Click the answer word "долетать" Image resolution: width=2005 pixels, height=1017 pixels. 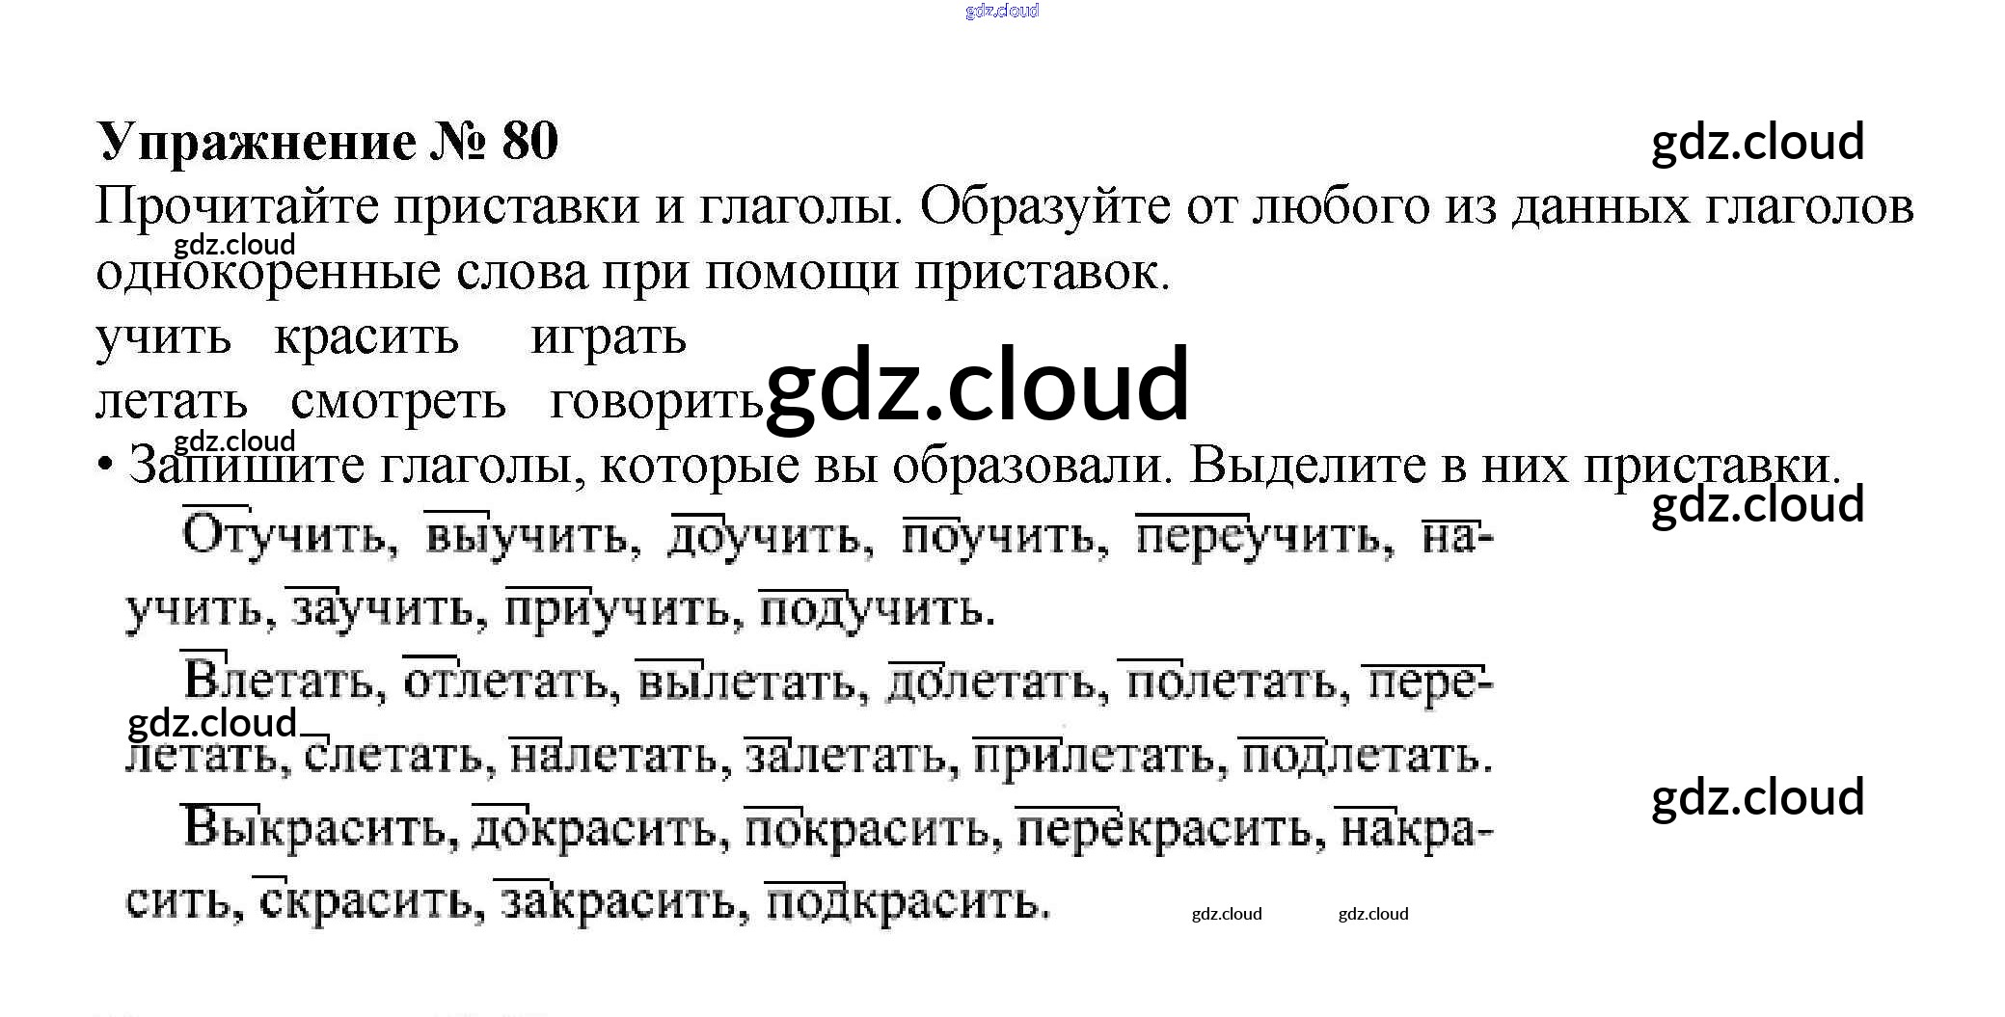pyautogui.click(x=990, y=682)
